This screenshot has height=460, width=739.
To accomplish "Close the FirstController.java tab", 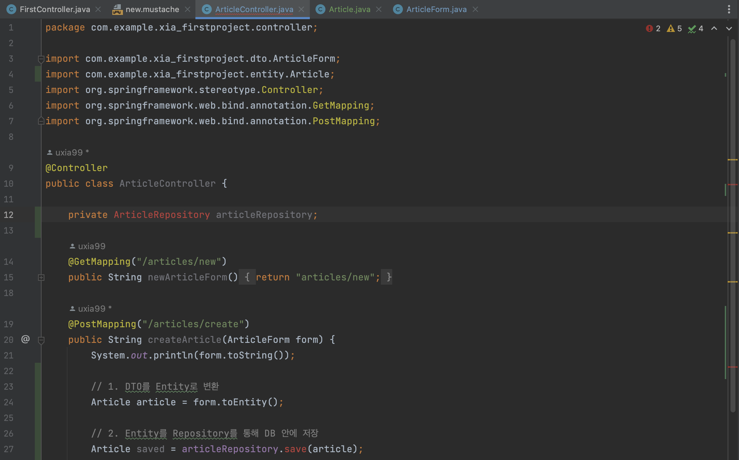I will 98,9.
